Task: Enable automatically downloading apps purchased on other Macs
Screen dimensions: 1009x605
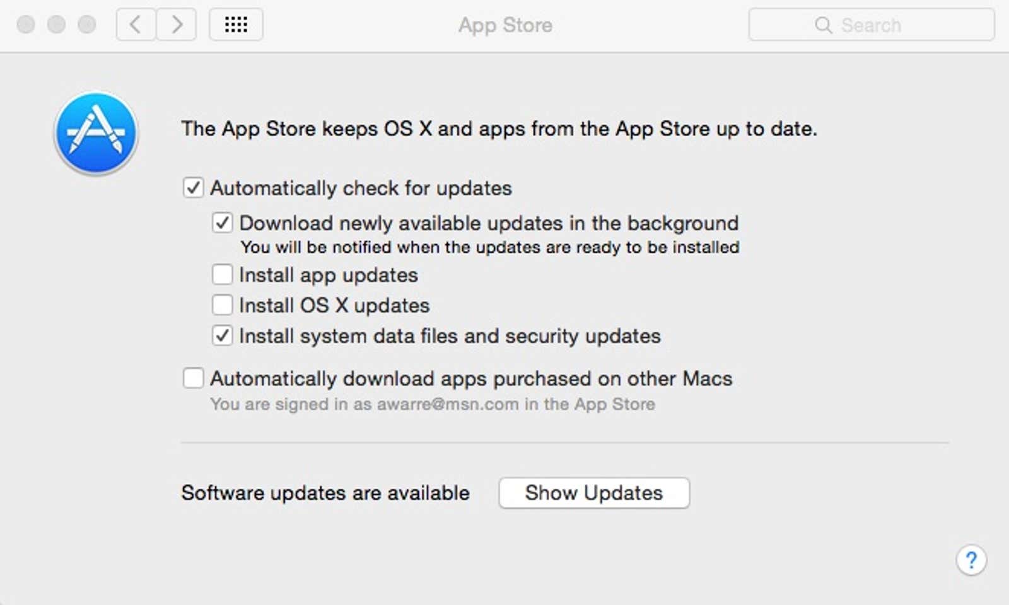Action: [193, 378]
